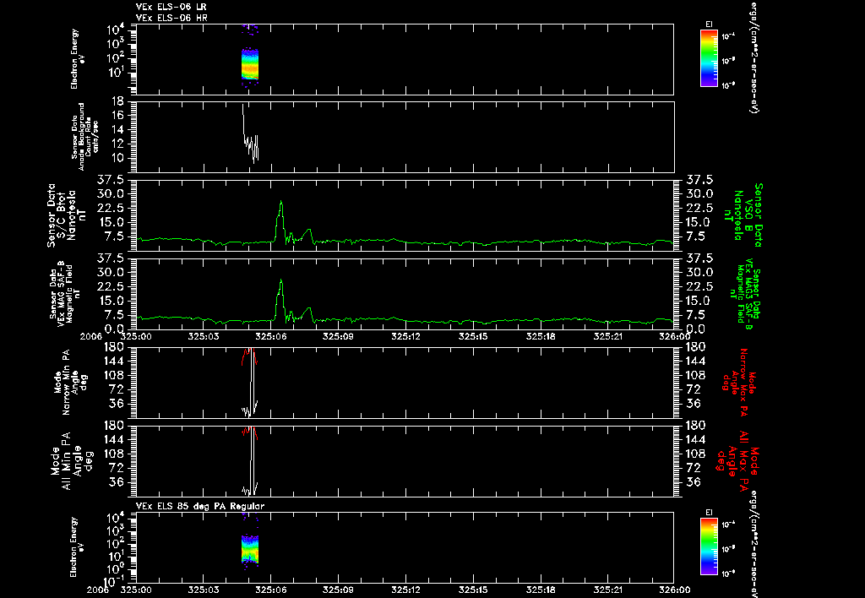
Task: Click '325:03' on the bottom time axis
Action: click(x=203, y=590)
